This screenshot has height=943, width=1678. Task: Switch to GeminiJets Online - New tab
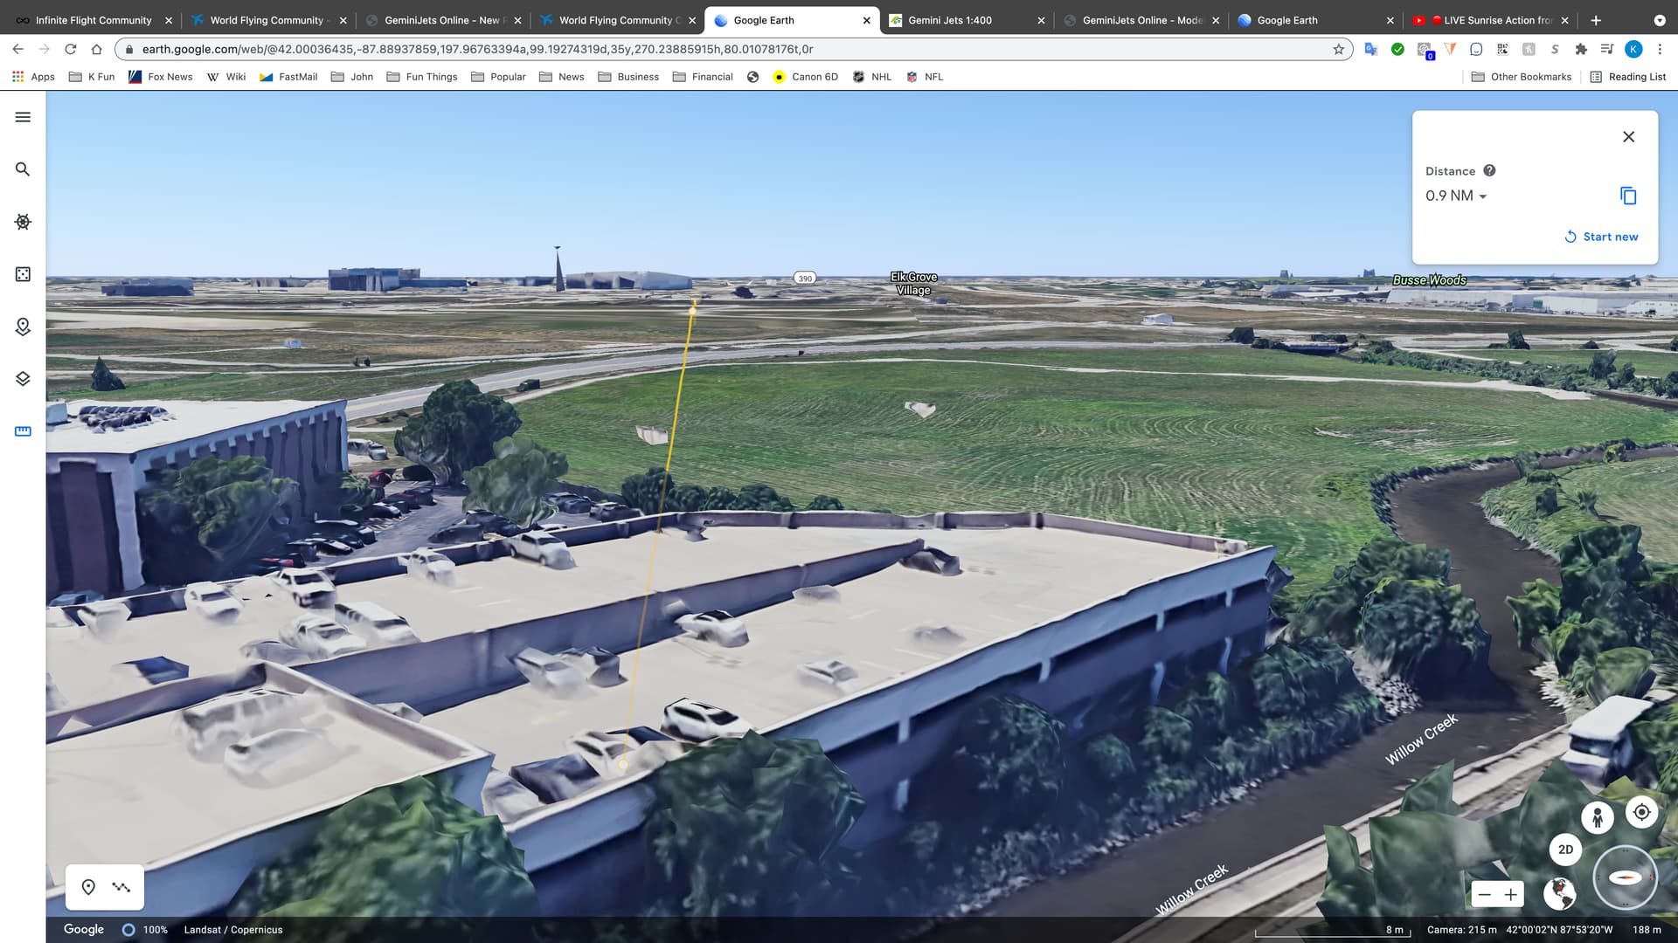[445, 20]
